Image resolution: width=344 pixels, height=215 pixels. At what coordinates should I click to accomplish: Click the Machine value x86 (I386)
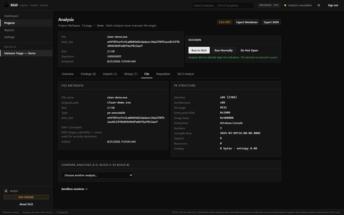point(228,97)
